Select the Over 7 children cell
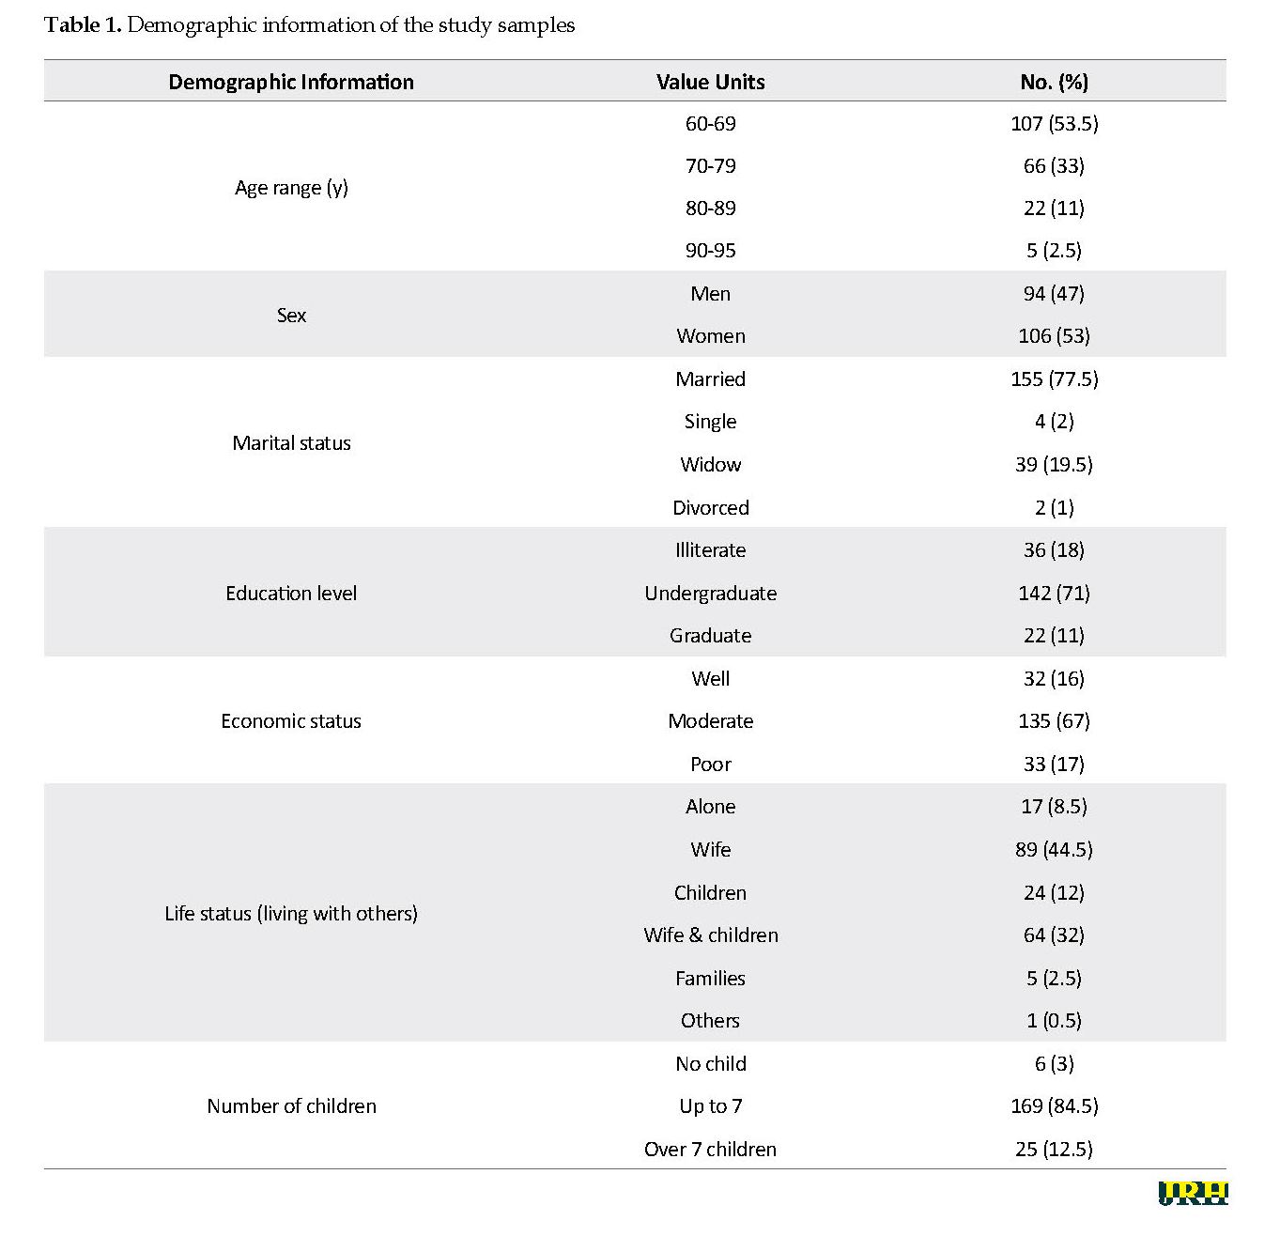 [710, 1149]
